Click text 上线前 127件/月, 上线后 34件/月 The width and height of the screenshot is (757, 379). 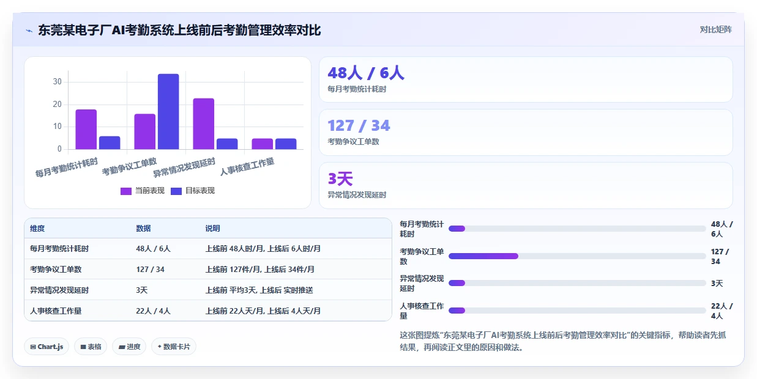click(x=259, y=269)
